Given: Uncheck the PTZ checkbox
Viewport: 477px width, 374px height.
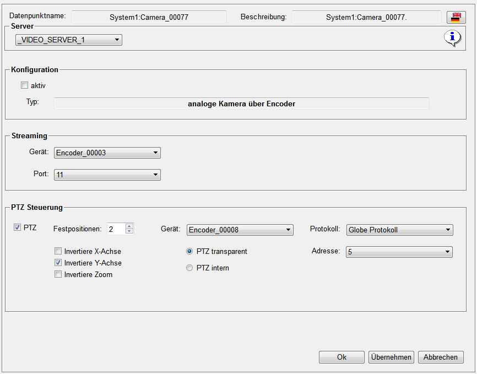Looking at the screenshot, I should click(x=17, y=227).
